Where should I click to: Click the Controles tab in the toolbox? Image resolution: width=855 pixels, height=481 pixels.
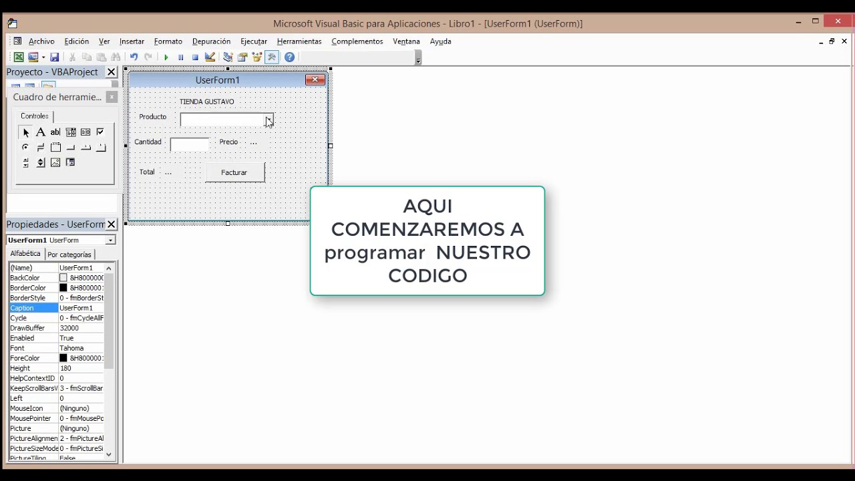click(x=34, y=116)
